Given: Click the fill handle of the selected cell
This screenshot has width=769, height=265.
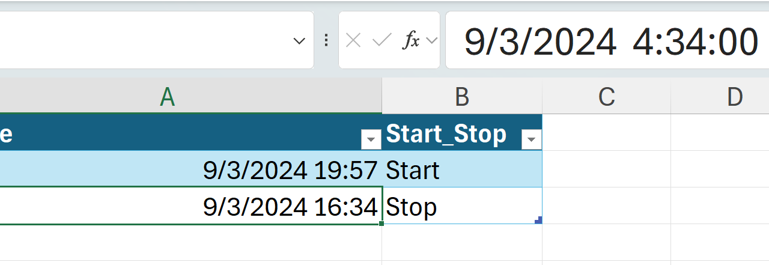Looking at the screenshot, I should [381, 224].
